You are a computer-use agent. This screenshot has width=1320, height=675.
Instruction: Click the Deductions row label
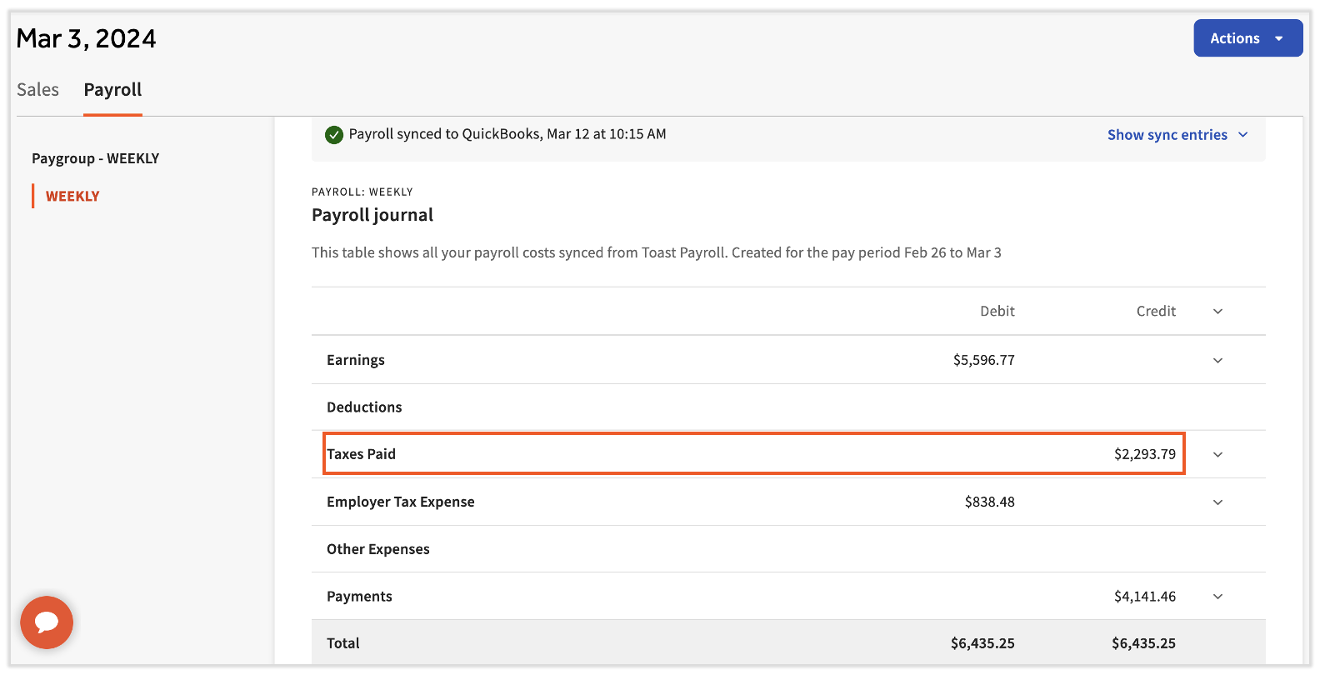pos(364,407)
